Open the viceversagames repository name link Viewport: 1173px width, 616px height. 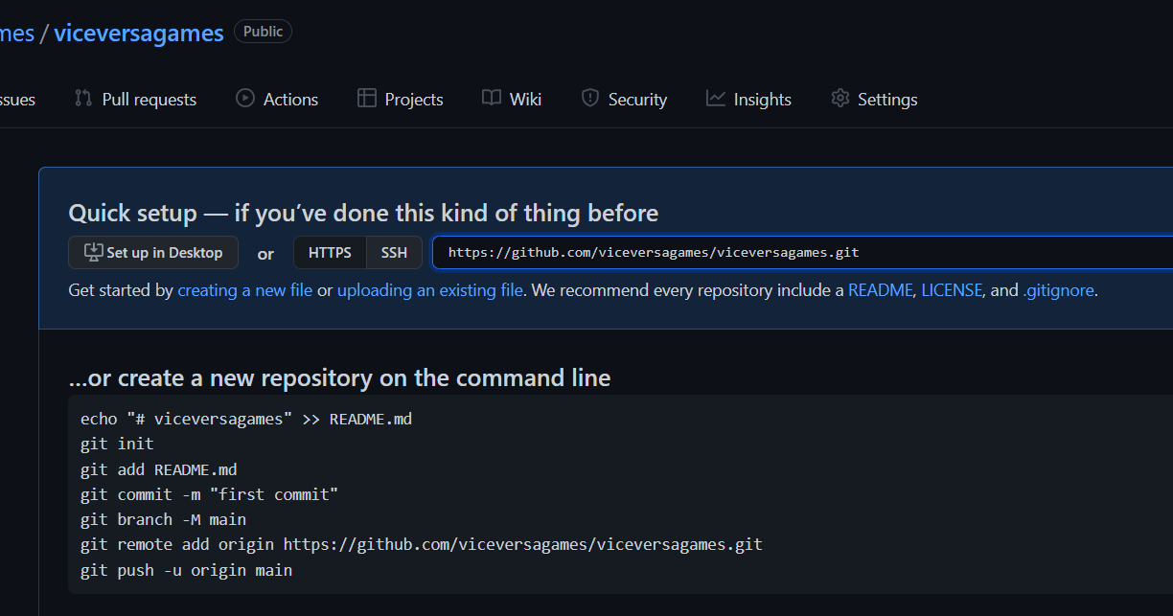click(x=139, y=33)
